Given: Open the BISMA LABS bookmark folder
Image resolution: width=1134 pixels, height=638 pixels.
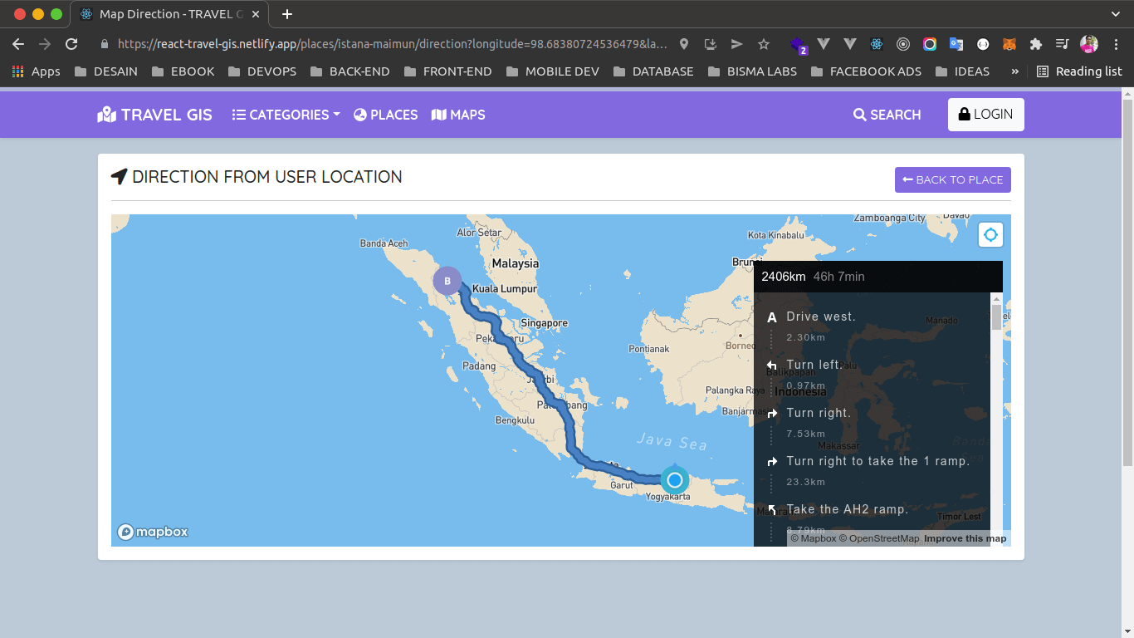Looking at the screenshot, I should [x=752, y=71].
